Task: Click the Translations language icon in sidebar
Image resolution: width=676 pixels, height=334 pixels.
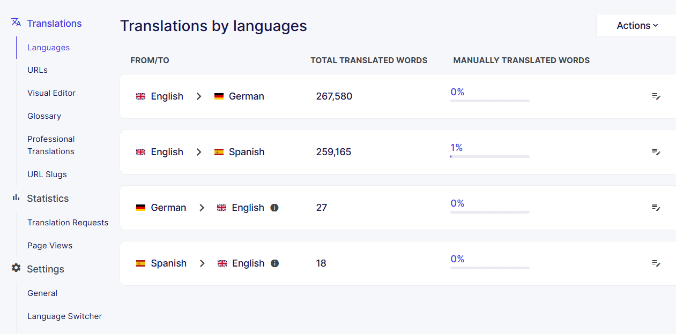Action: click(16, 22)
